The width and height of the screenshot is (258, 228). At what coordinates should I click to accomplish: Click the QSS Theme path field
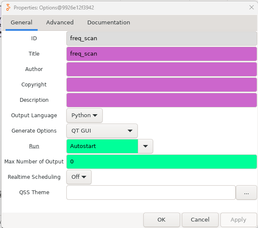pos(151,192)
